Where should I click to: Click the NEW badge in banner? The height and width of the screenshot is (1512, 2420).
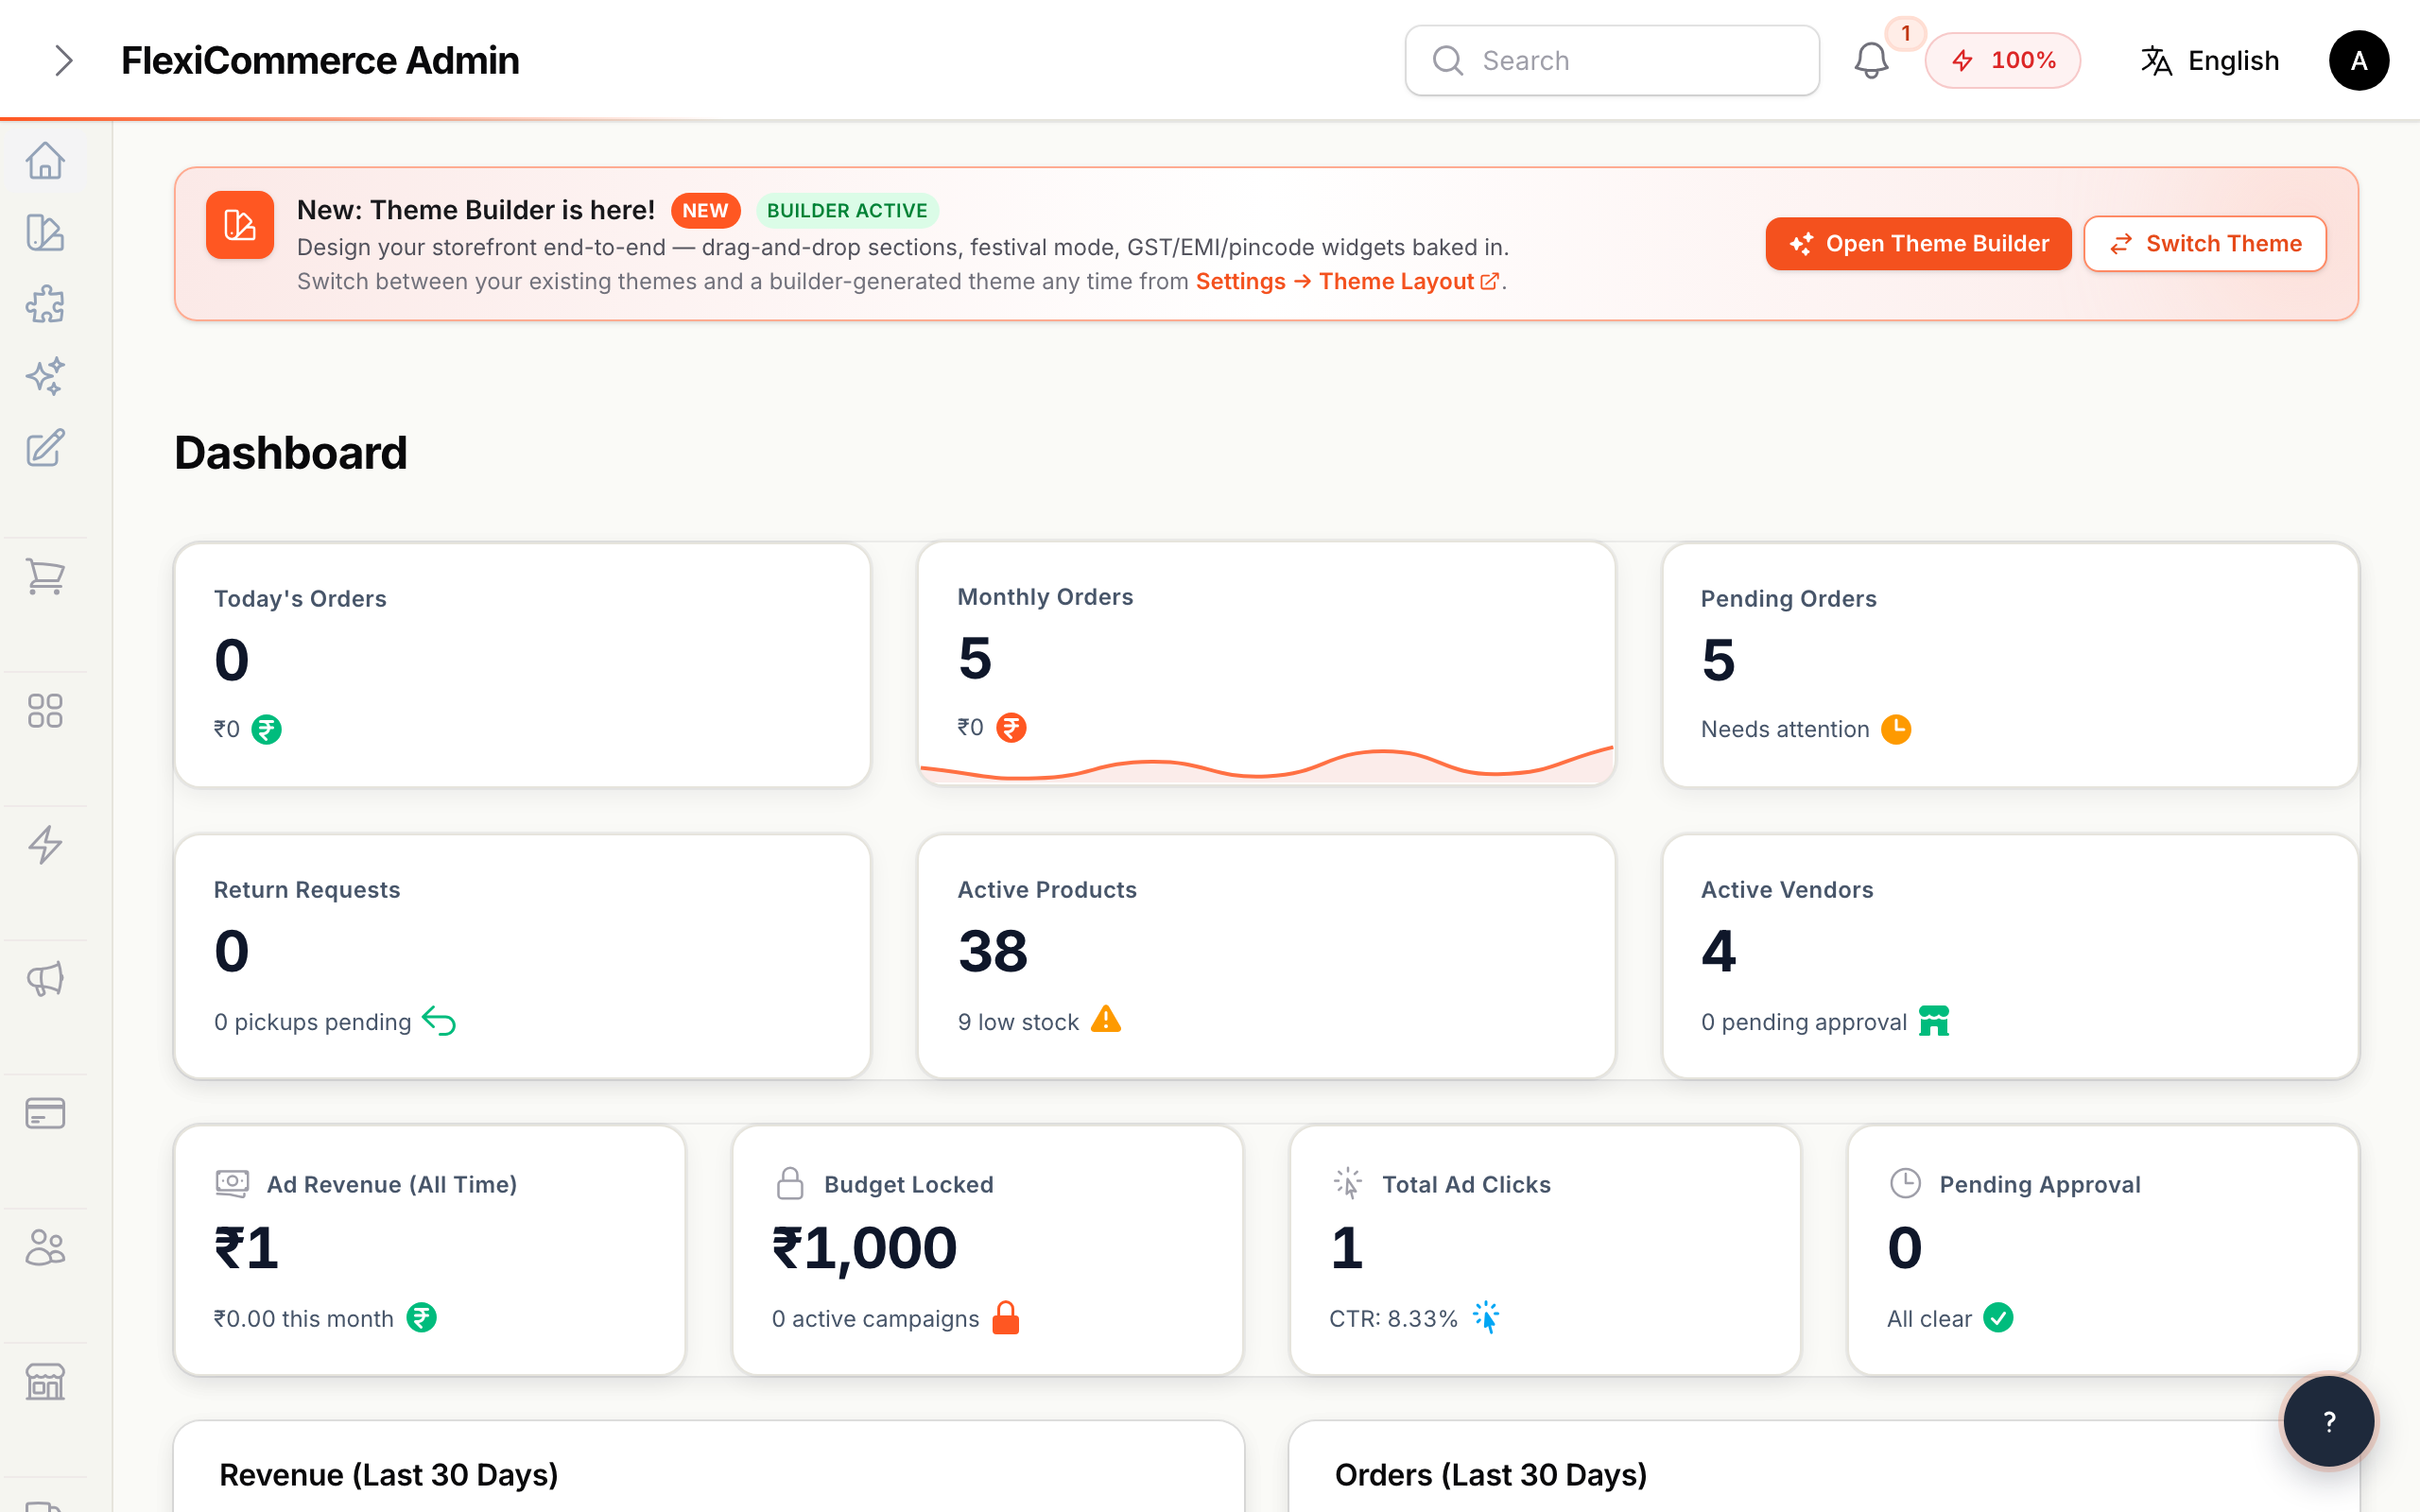(706, 211)
